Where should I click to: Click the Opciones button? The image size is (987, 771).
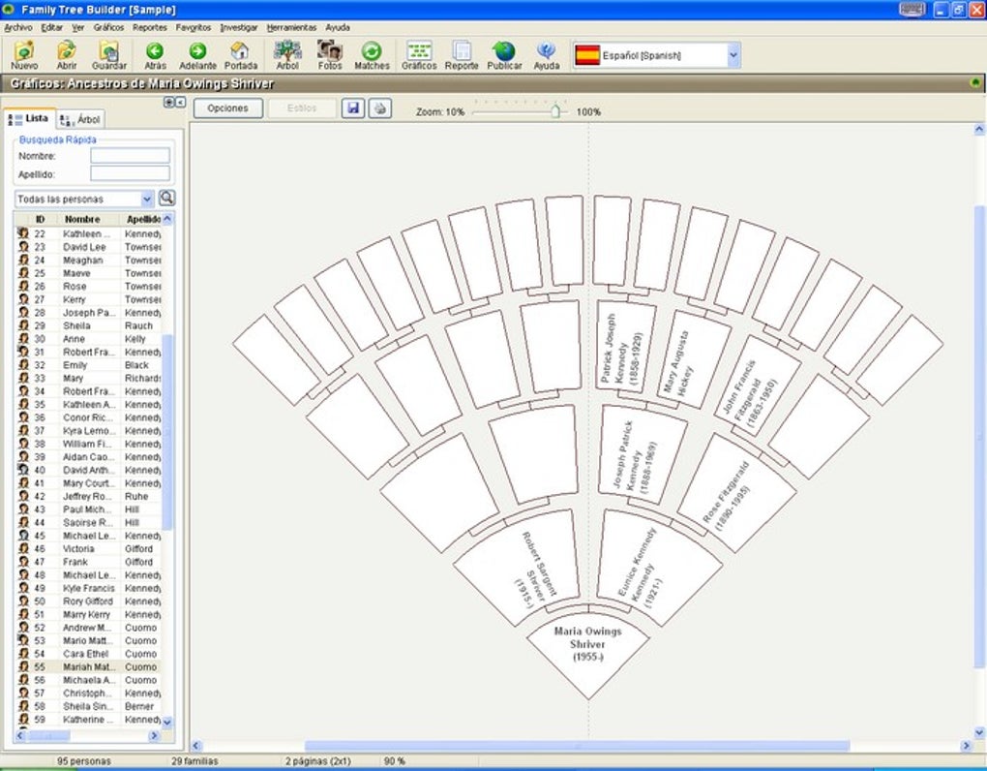click(227, 108)
